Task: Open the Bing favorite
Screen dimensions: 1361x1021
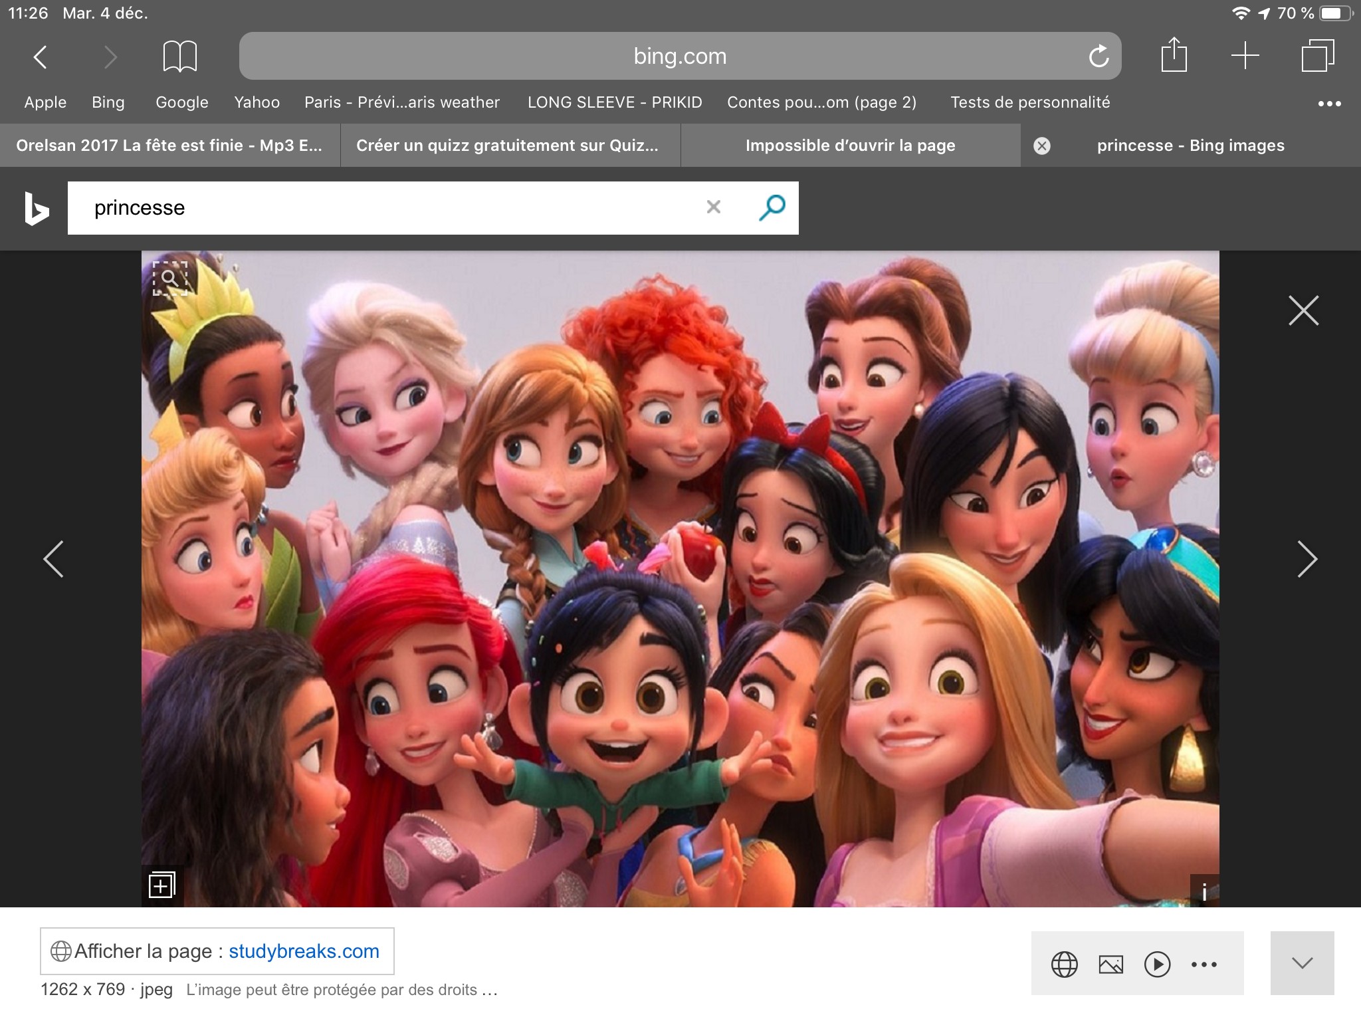Action: point(108,102)
